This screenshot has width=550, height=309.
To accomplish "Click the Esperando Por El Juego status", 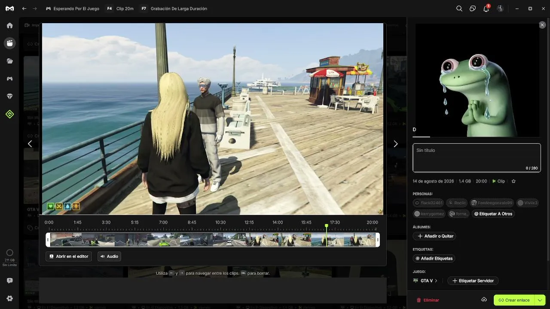I will pyautogui.click(x=73, y=9).
